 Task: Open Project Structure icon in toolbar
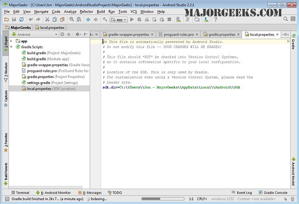(197, 20)
